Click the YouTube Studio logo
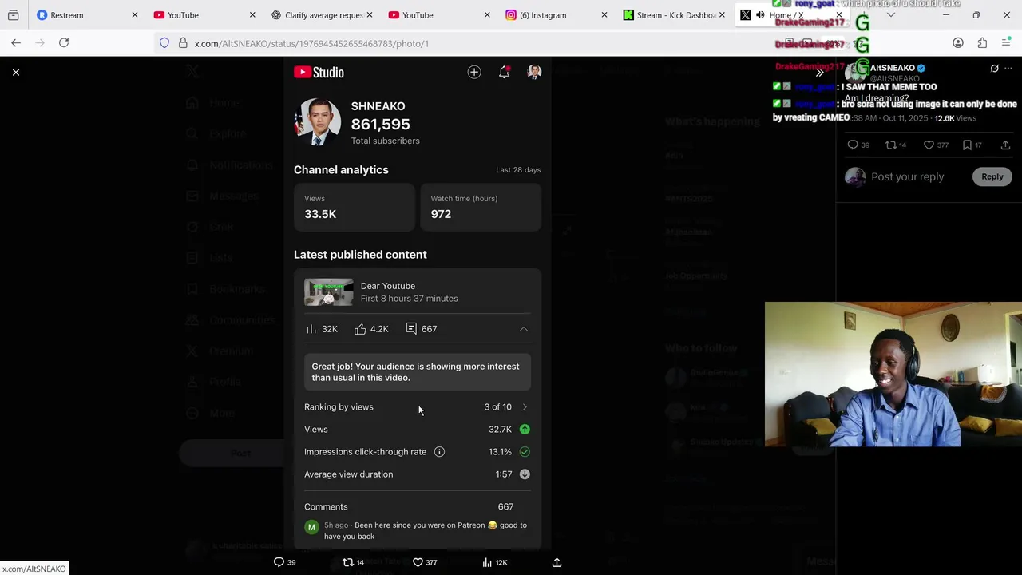Image resolution: width=1022 pixels, height=575 pixels. pyautogui.click(x=319, y=73)
